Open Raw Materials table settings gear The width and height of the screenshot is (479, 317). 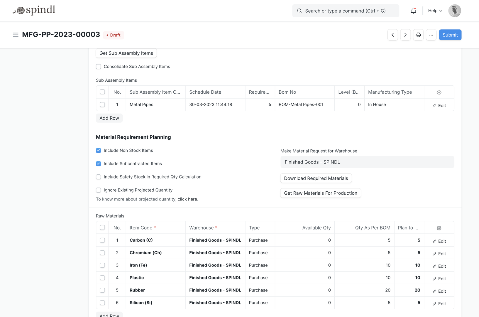[439, 228]
